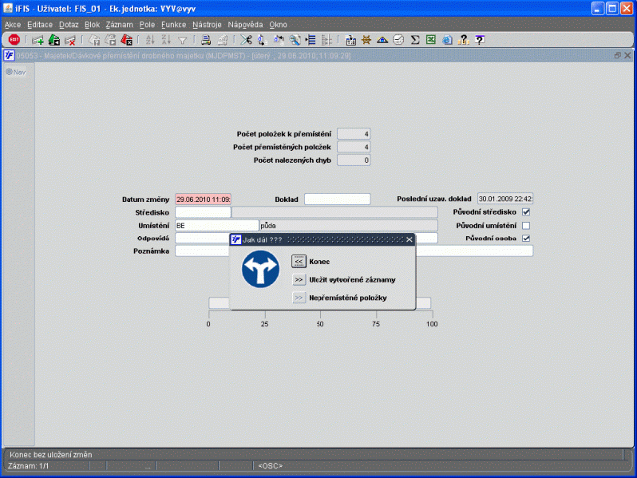Open the Pole menu
637x478 pixels.
147,25
